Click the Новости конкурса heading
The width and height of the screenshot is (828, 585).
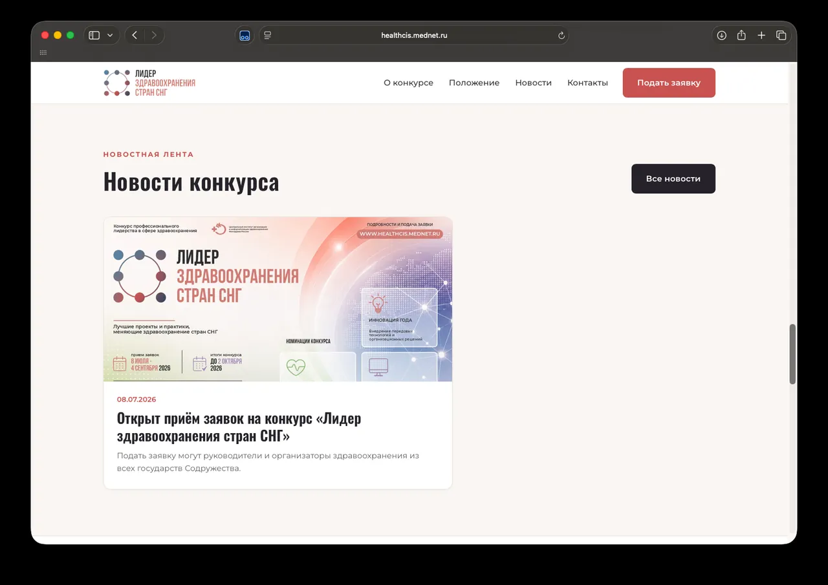191,182
